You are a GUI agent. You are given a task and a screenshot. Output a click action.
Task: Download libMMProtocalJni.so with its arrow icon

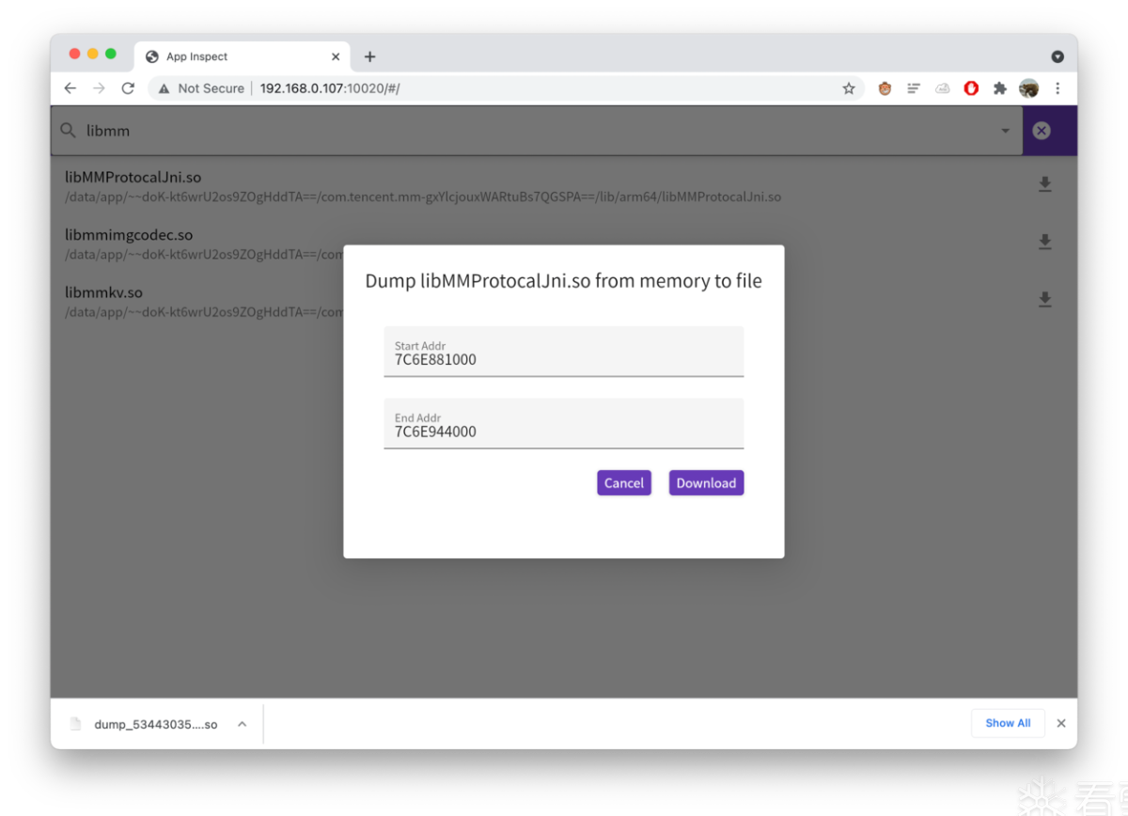point(1044,184)
